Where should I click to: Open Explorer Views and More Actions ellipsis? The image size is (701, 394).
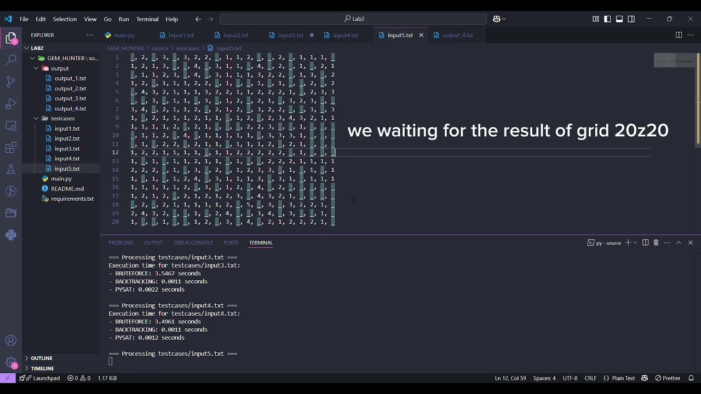(x=89, y=35)
